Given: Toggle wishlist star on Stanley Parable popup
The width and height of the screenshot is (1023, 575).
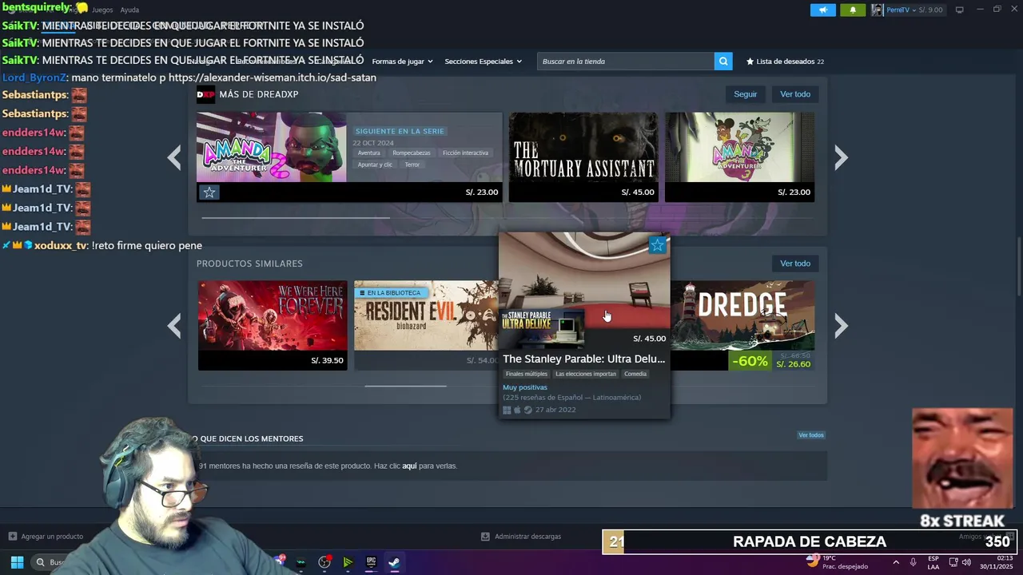Looking at the screenshot, I should click(657, 245).
